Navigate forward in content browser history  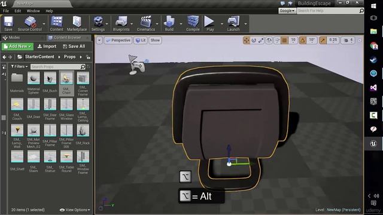(10, 57)
